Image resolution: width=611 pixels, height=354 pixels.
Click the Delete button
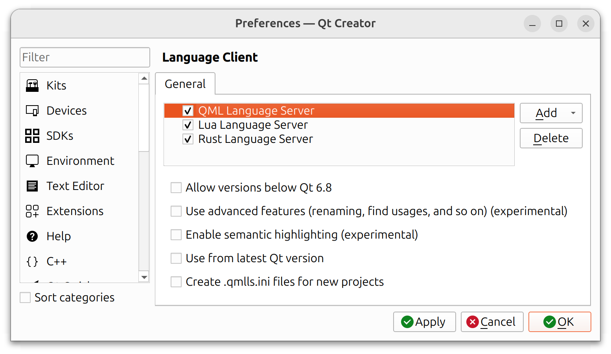tap(551, 138)
